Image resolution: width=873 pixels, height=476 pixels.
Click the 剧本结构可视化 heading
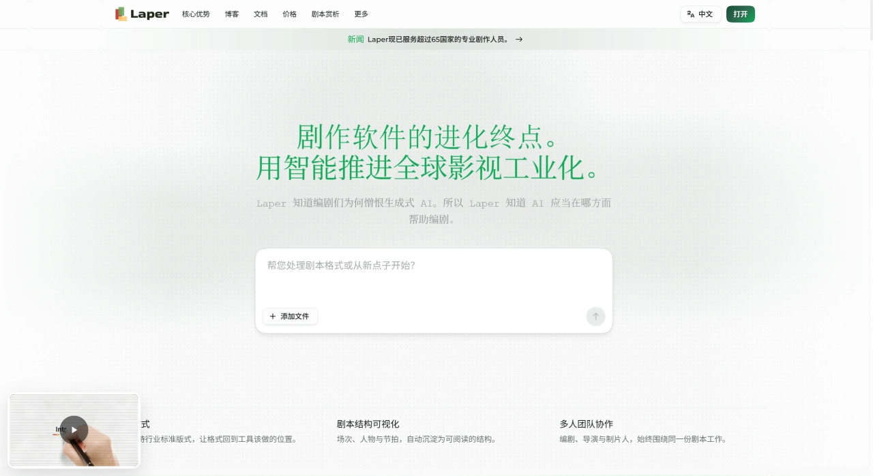368,424
